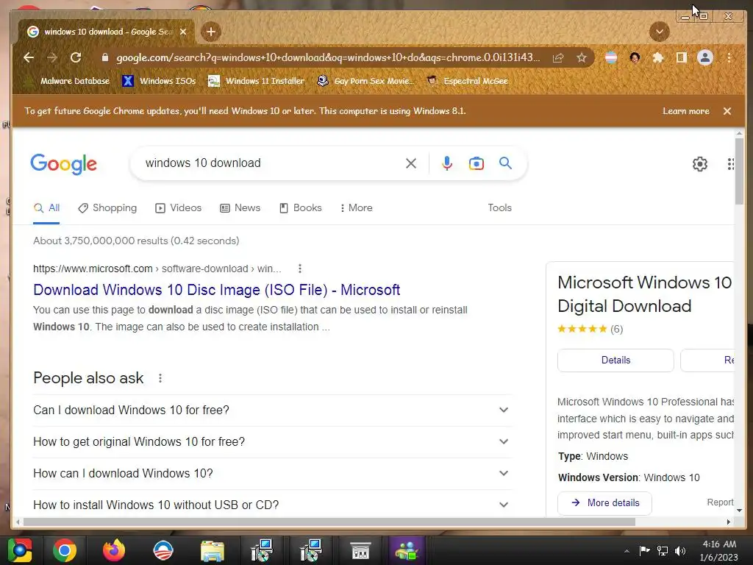Select the All results tab
This screenshot has height=565, width=753.
coord(46,208)
